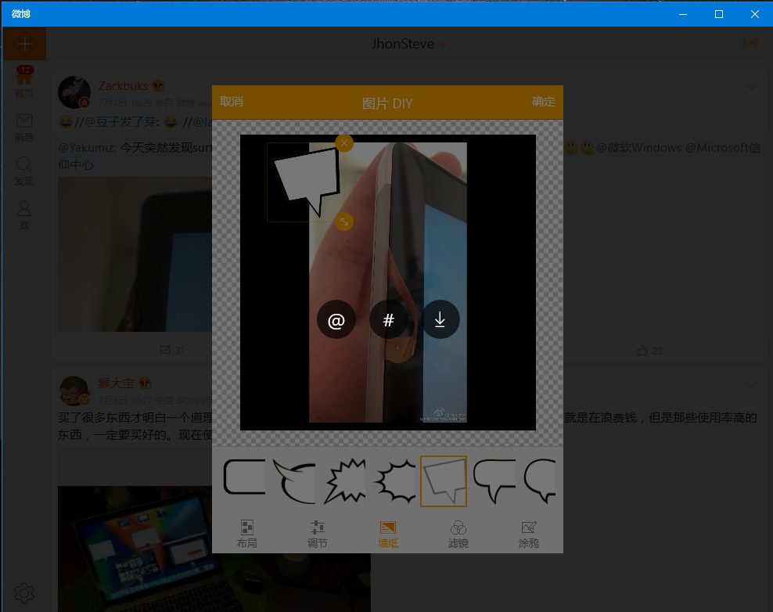Click 确定 to confirm the edit
The height and width of the screenshot is (612, 773).
click(543, 102)
